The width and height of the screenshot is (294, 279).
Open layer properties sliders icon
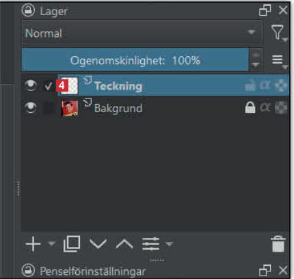150,244
